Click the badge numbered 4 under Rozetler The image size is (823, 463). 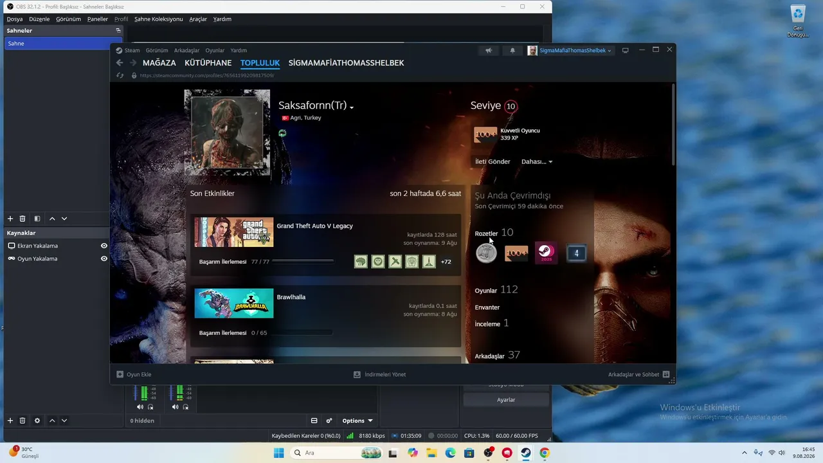[x=576, y=253]
